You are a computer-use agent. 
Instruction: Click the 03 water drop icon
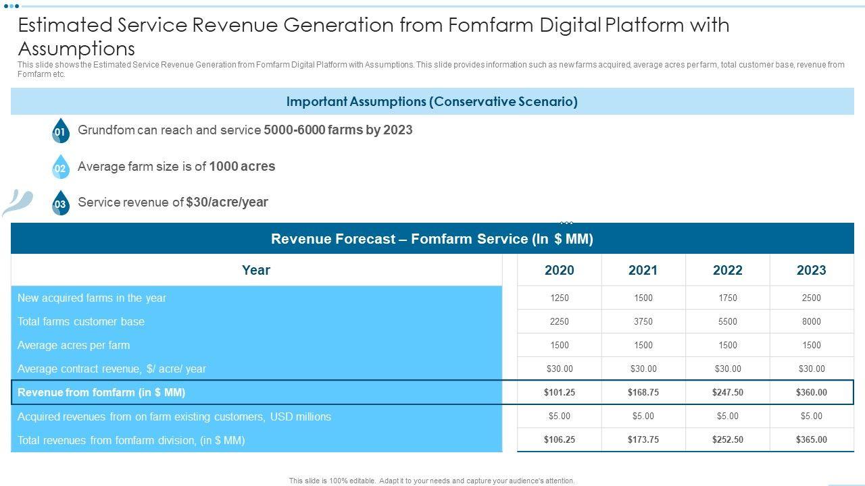61,203
